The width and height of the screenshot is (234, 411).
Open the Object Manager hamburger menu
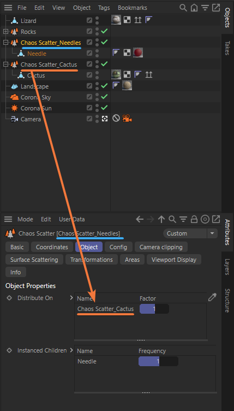tap(8, 8)
